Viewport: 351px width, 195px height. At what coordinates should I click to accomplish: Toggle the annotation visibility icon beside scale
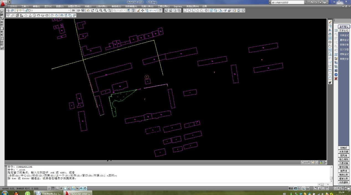coord(313,162)
